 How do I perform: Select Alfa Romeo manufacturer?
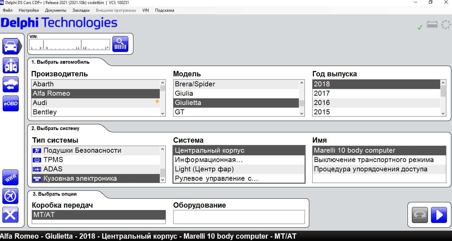pos(96,93)
